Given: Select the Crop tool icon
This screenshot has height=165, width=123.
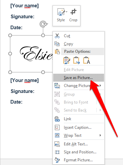Looking at the screenshot, I should 73,12.
